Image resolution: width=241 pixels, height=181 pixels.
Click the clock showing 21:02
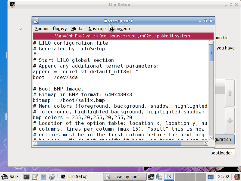click(224, 177)
